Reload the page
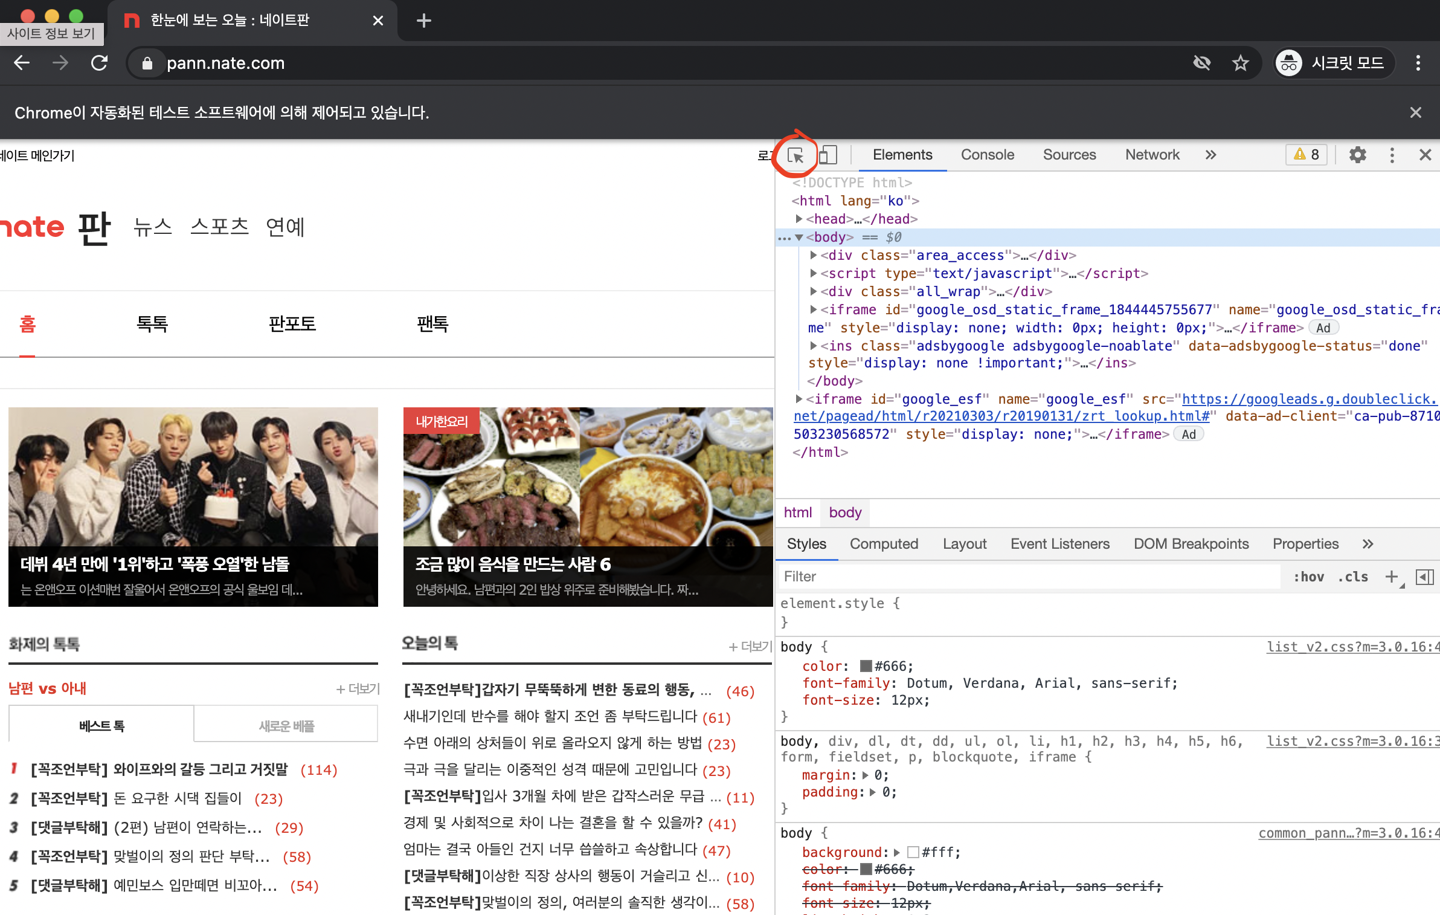Image resolution: width=1440 pixels, height=915 pixels. [x=100, y=63]
